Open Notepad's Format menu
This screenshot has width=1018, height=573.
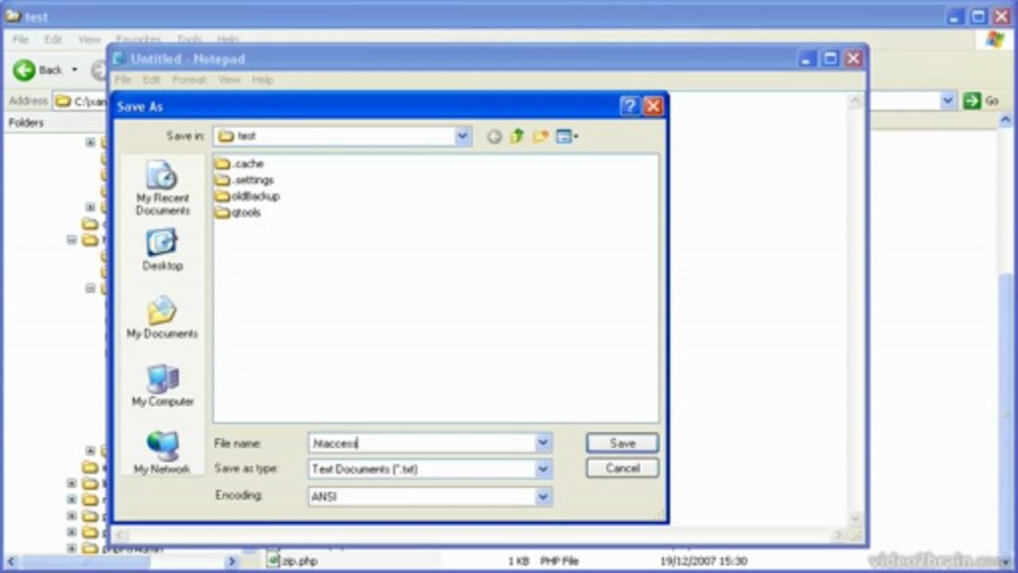click(x=189, y=80)
